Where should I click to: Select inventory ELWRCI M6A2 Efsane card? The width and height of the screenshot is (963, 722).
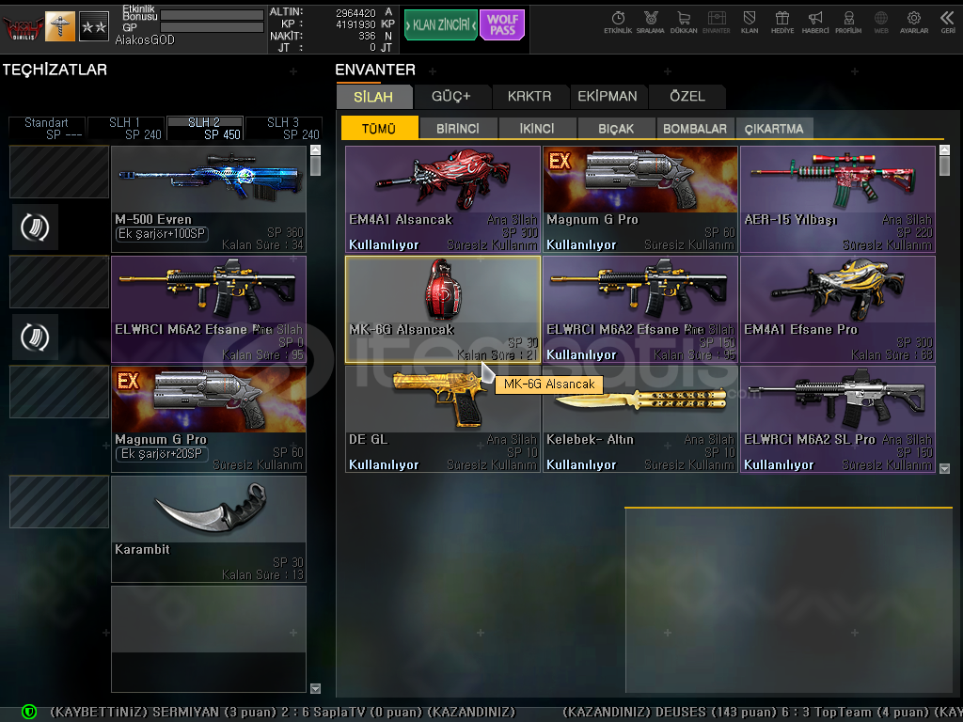click(x=640, y=309)
